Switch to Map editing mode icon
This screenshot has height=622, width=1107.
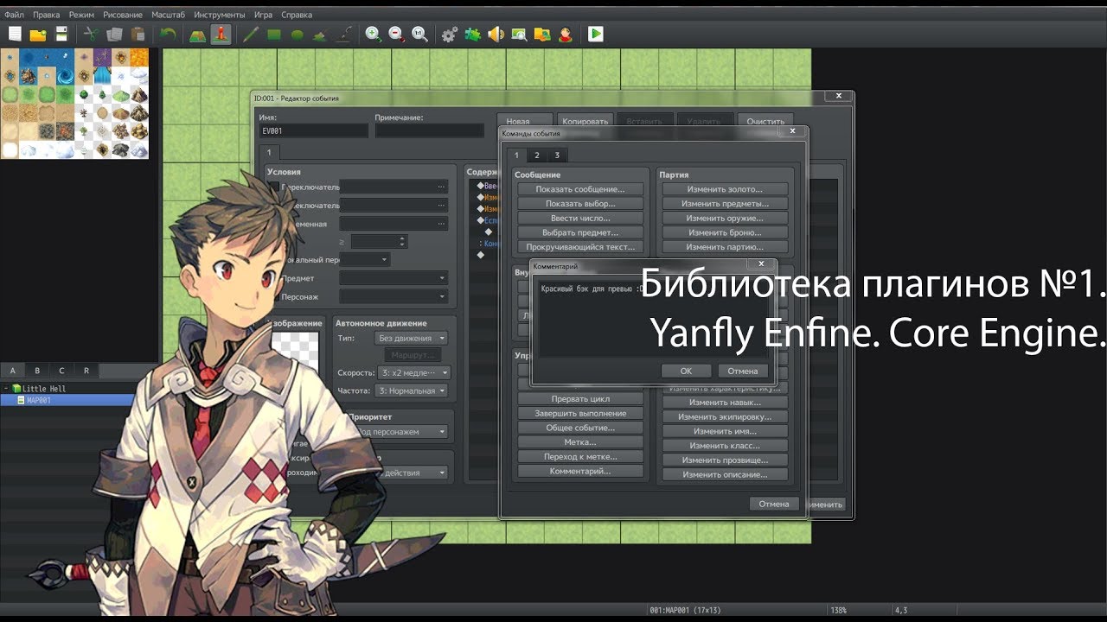[x=197, y=35]
